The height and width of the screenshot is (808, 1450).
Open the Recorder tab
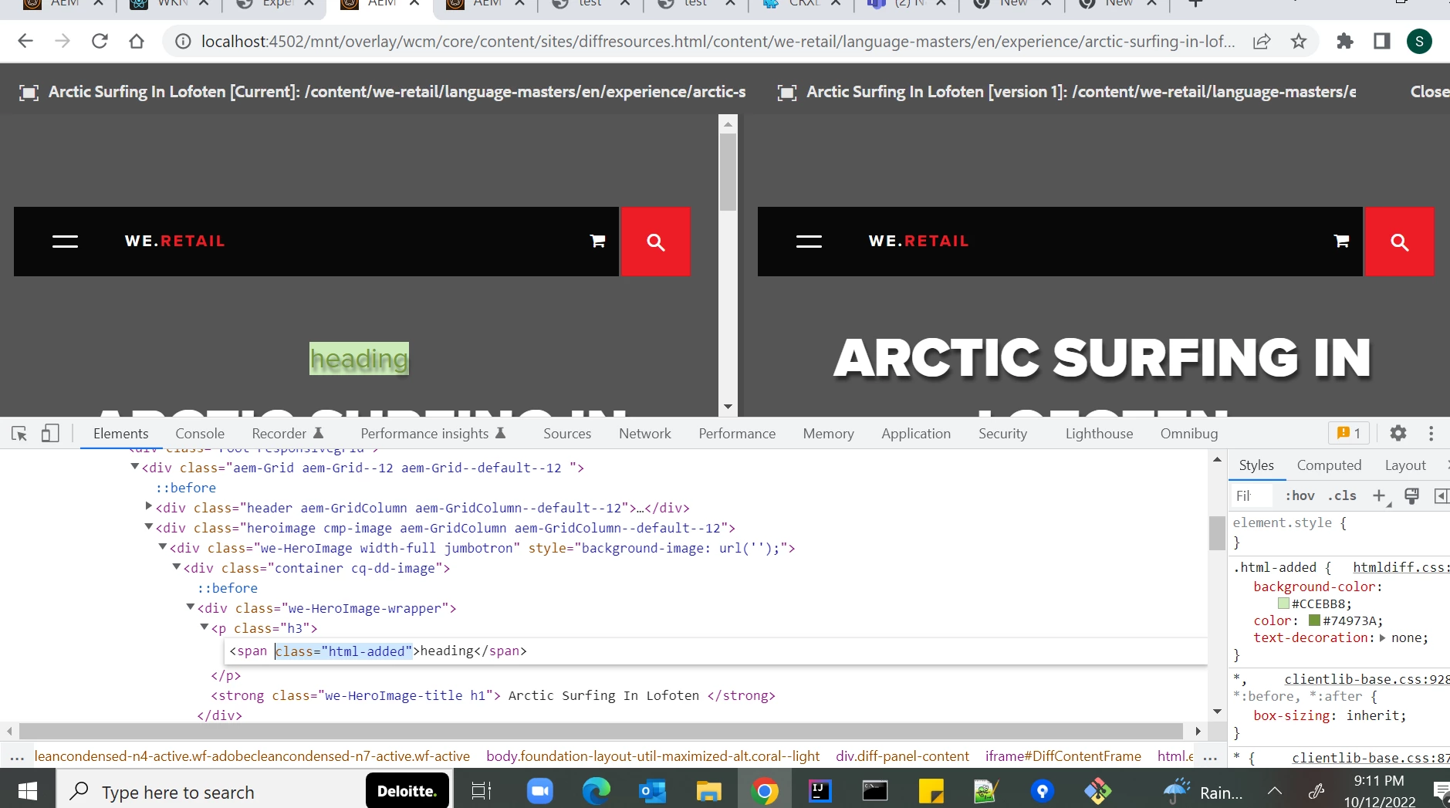(287, 434)
